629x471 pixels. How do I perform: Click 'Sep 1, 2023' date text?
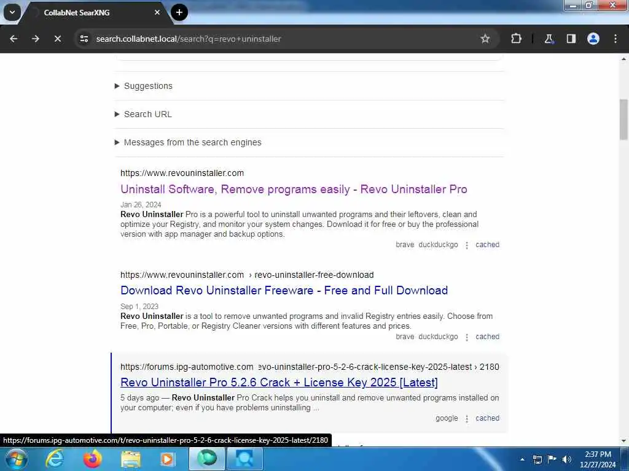click(139, 307)
